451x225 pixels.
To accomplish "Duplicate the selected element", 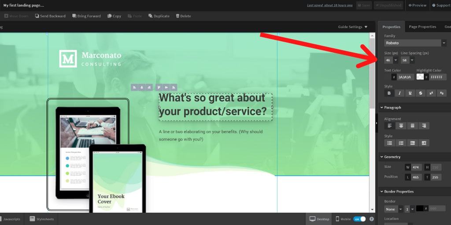I will click(x=159, y=16).
